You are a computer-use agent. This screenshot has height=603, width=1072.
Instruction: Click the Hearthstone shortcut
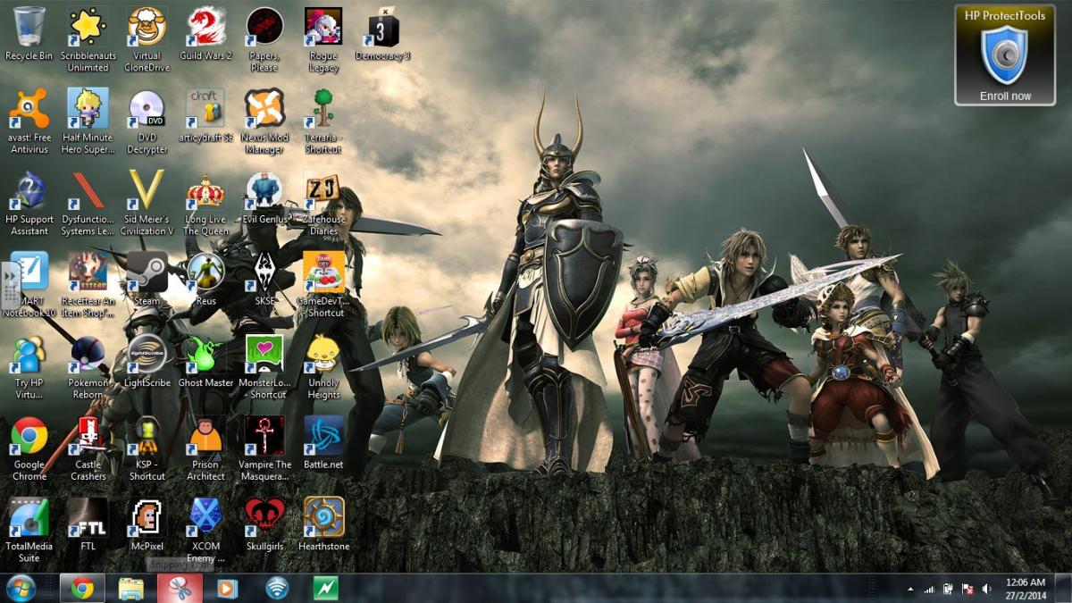[323, 524]
